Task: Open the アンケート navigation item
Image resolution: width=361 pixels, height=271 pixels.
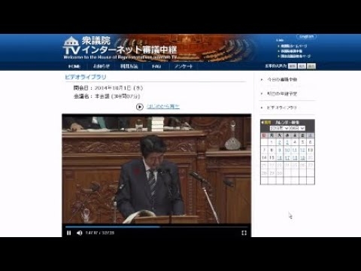Action: click(184, 66)
